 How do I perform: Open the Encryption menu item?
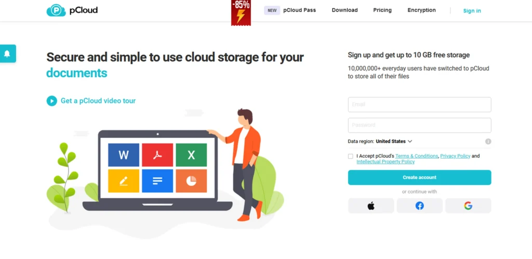coord(422,10)
